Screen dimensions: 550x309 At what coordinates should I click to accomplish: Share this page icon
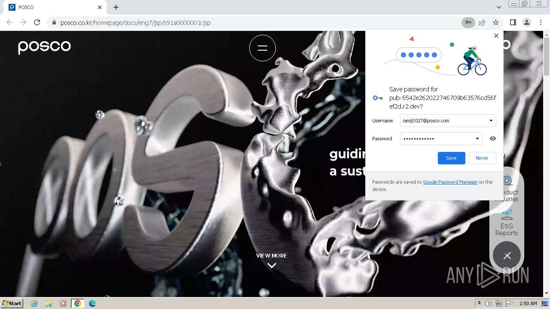coord(482,22)
